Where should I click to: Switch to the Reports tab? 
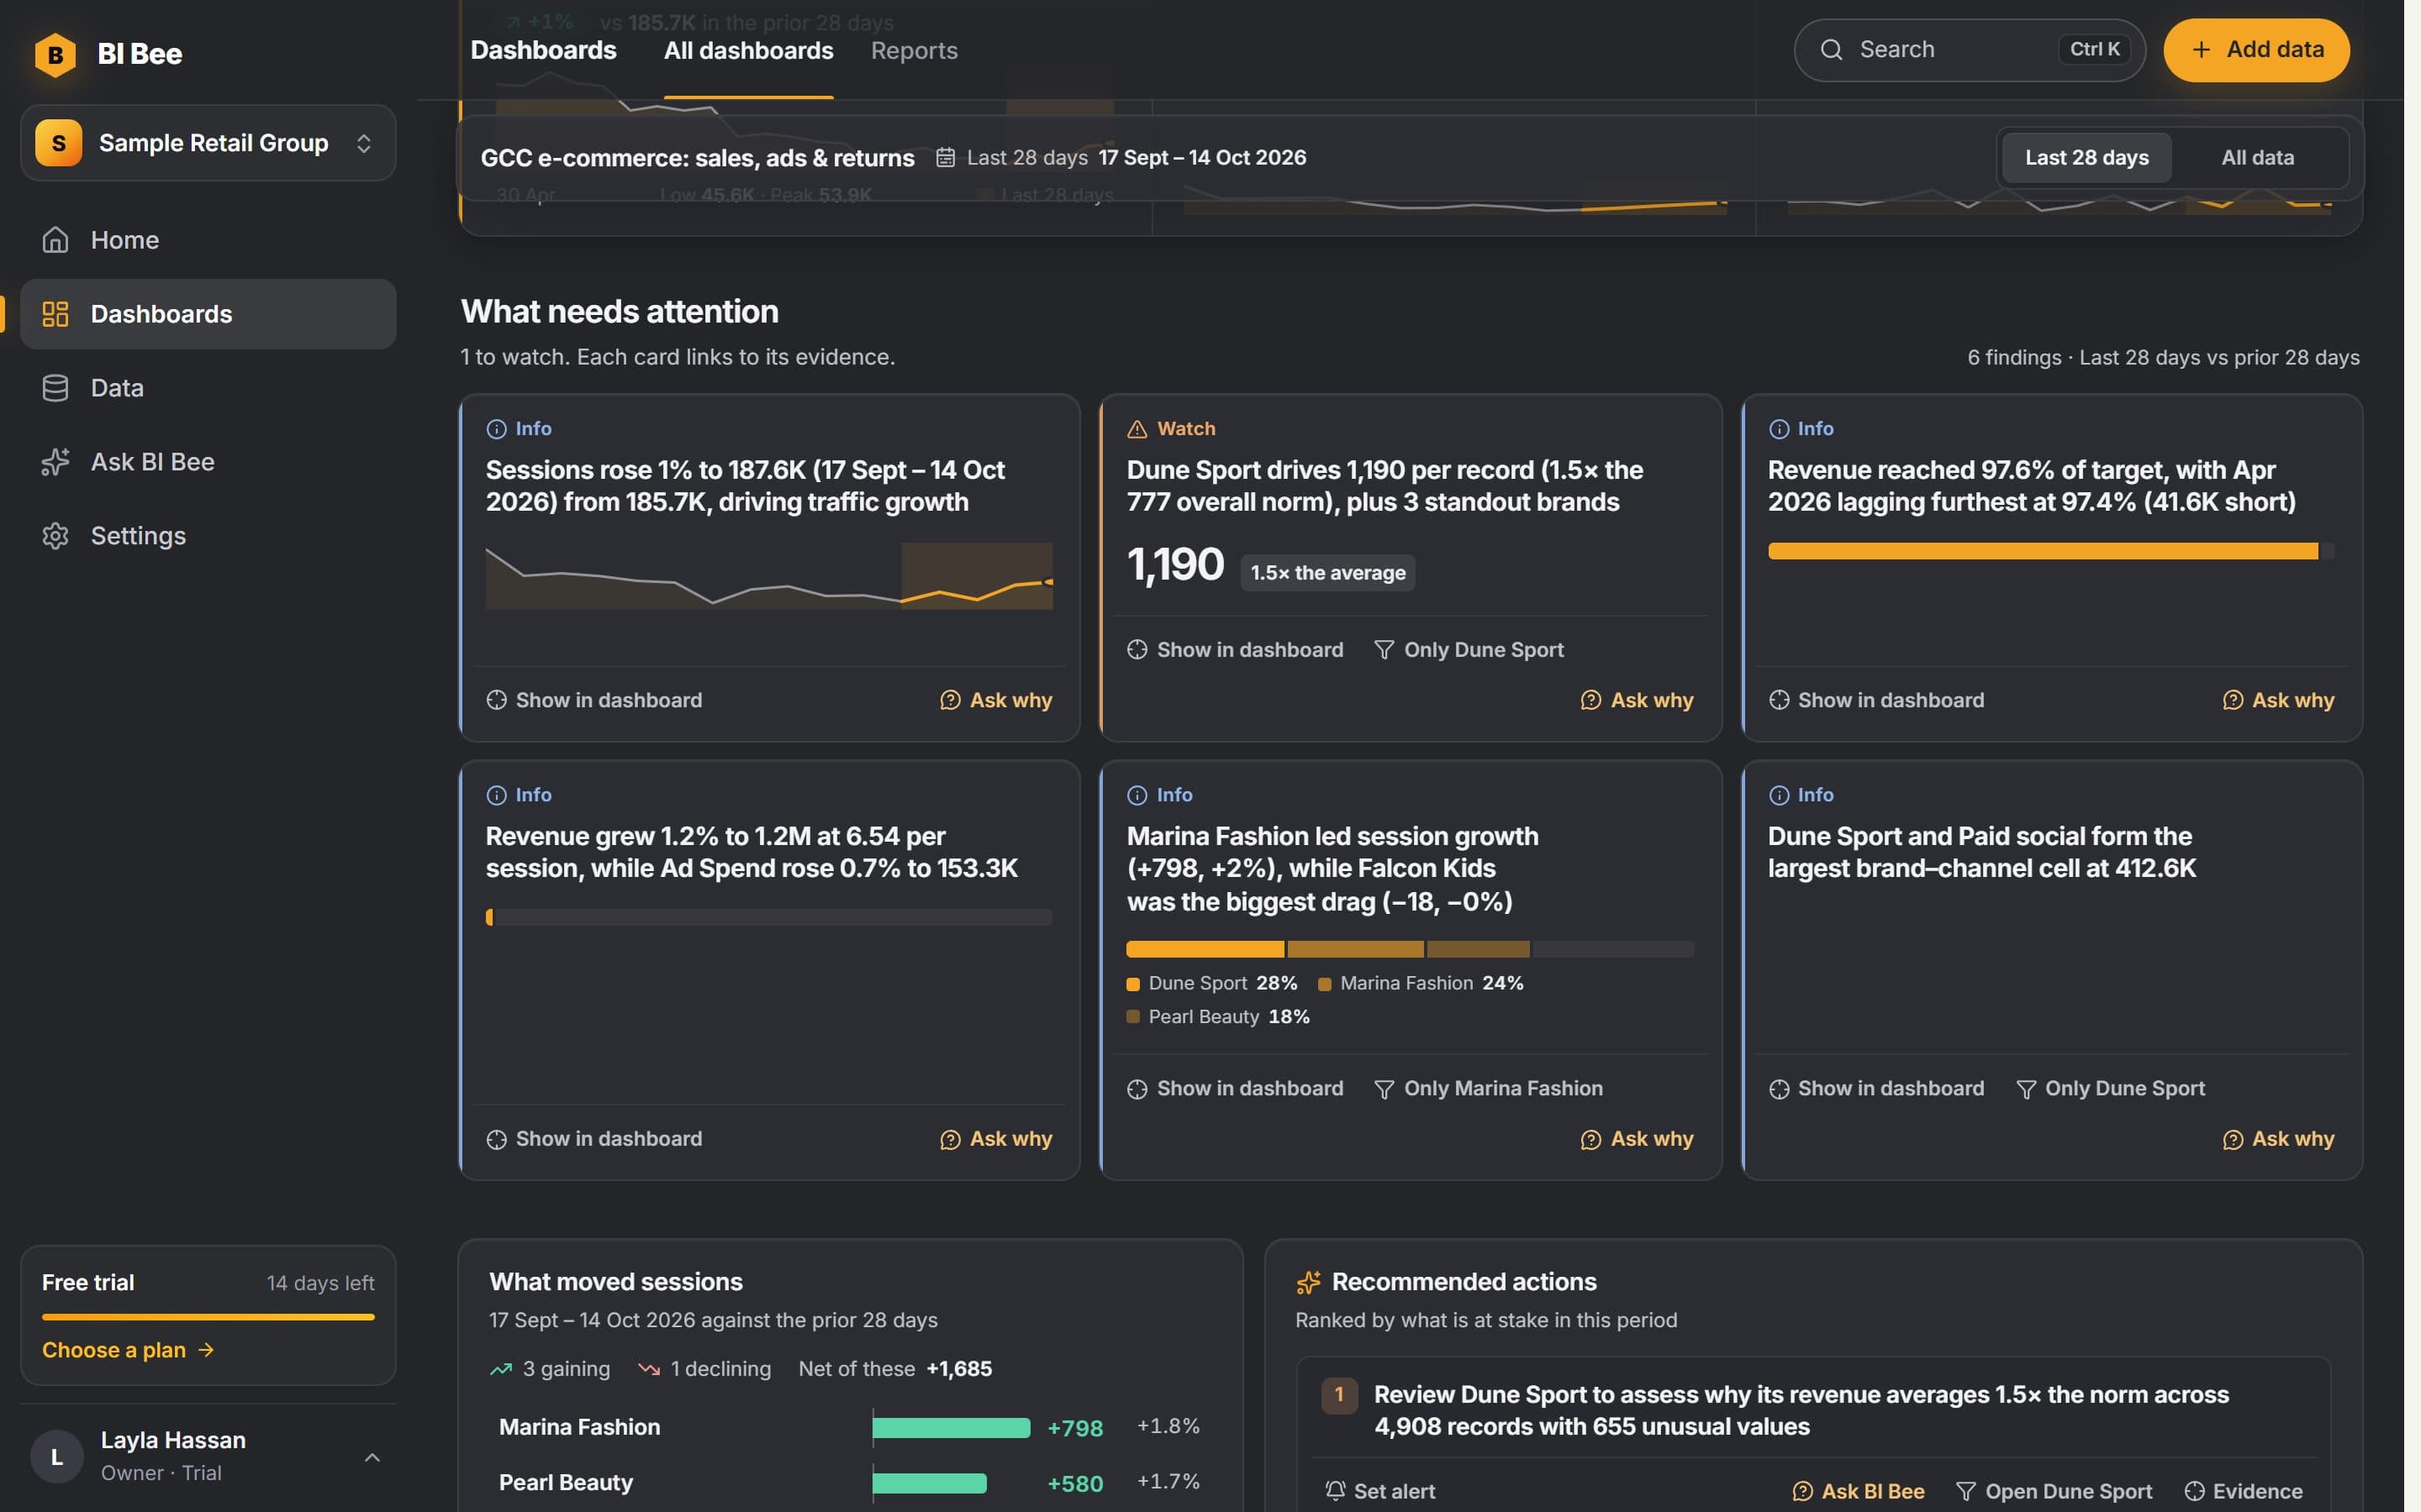coord(914,50)
